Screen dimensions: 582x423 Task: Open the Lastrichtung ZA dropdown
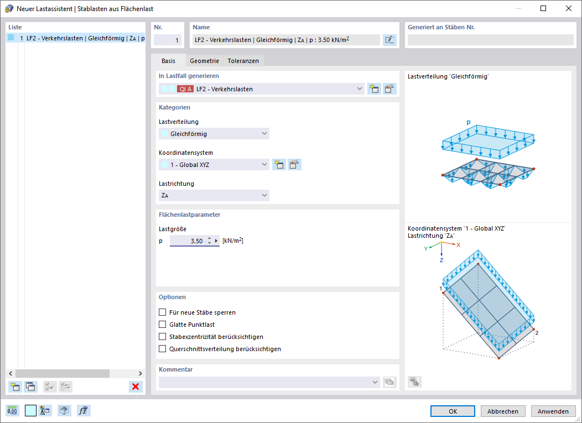point(214,196)
